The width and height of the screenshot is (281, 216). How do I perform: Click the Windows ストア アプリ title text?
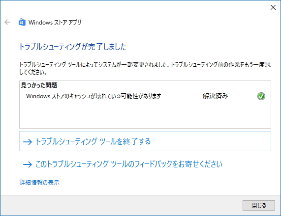coord(55,23)
